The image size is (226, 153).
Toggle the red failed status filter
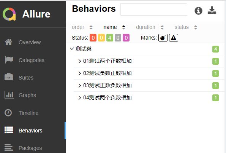pos(93,38)
